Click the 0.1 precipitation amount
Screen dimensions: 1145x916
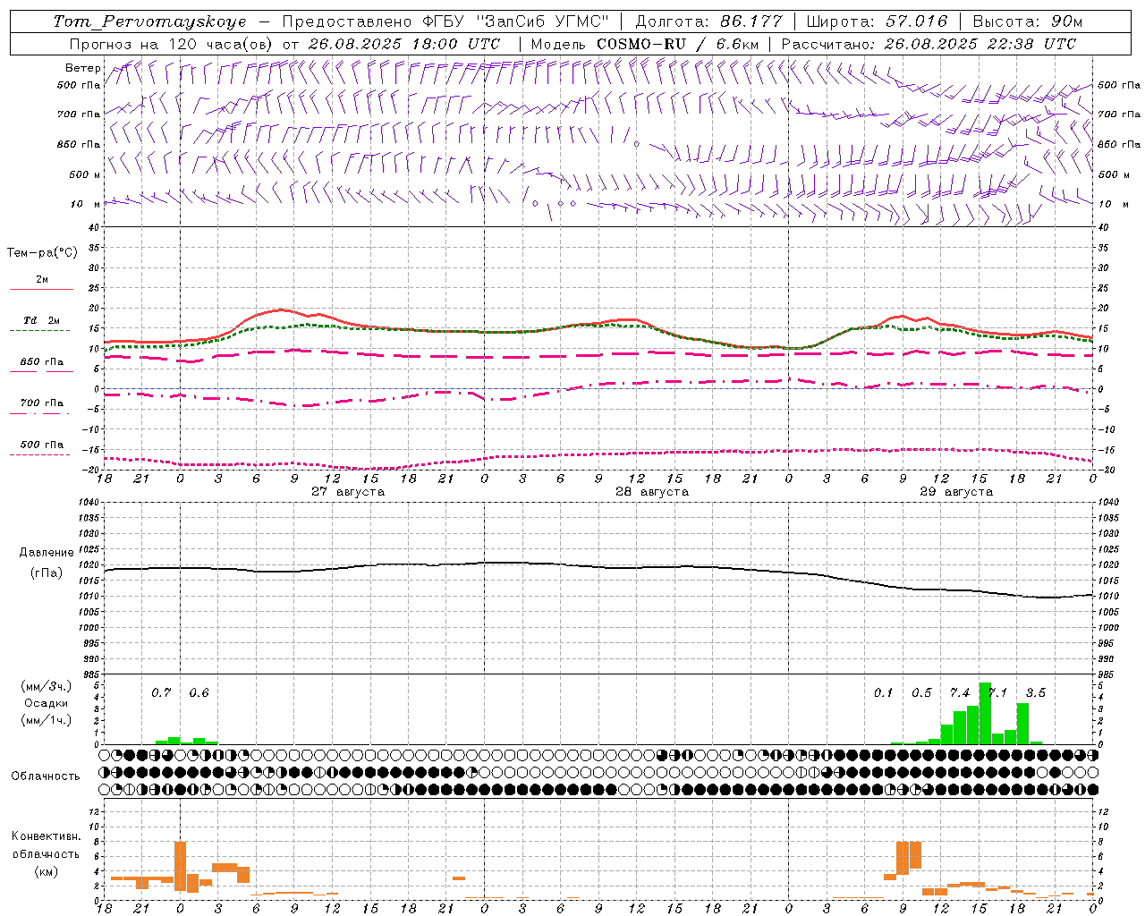point(884,692)
